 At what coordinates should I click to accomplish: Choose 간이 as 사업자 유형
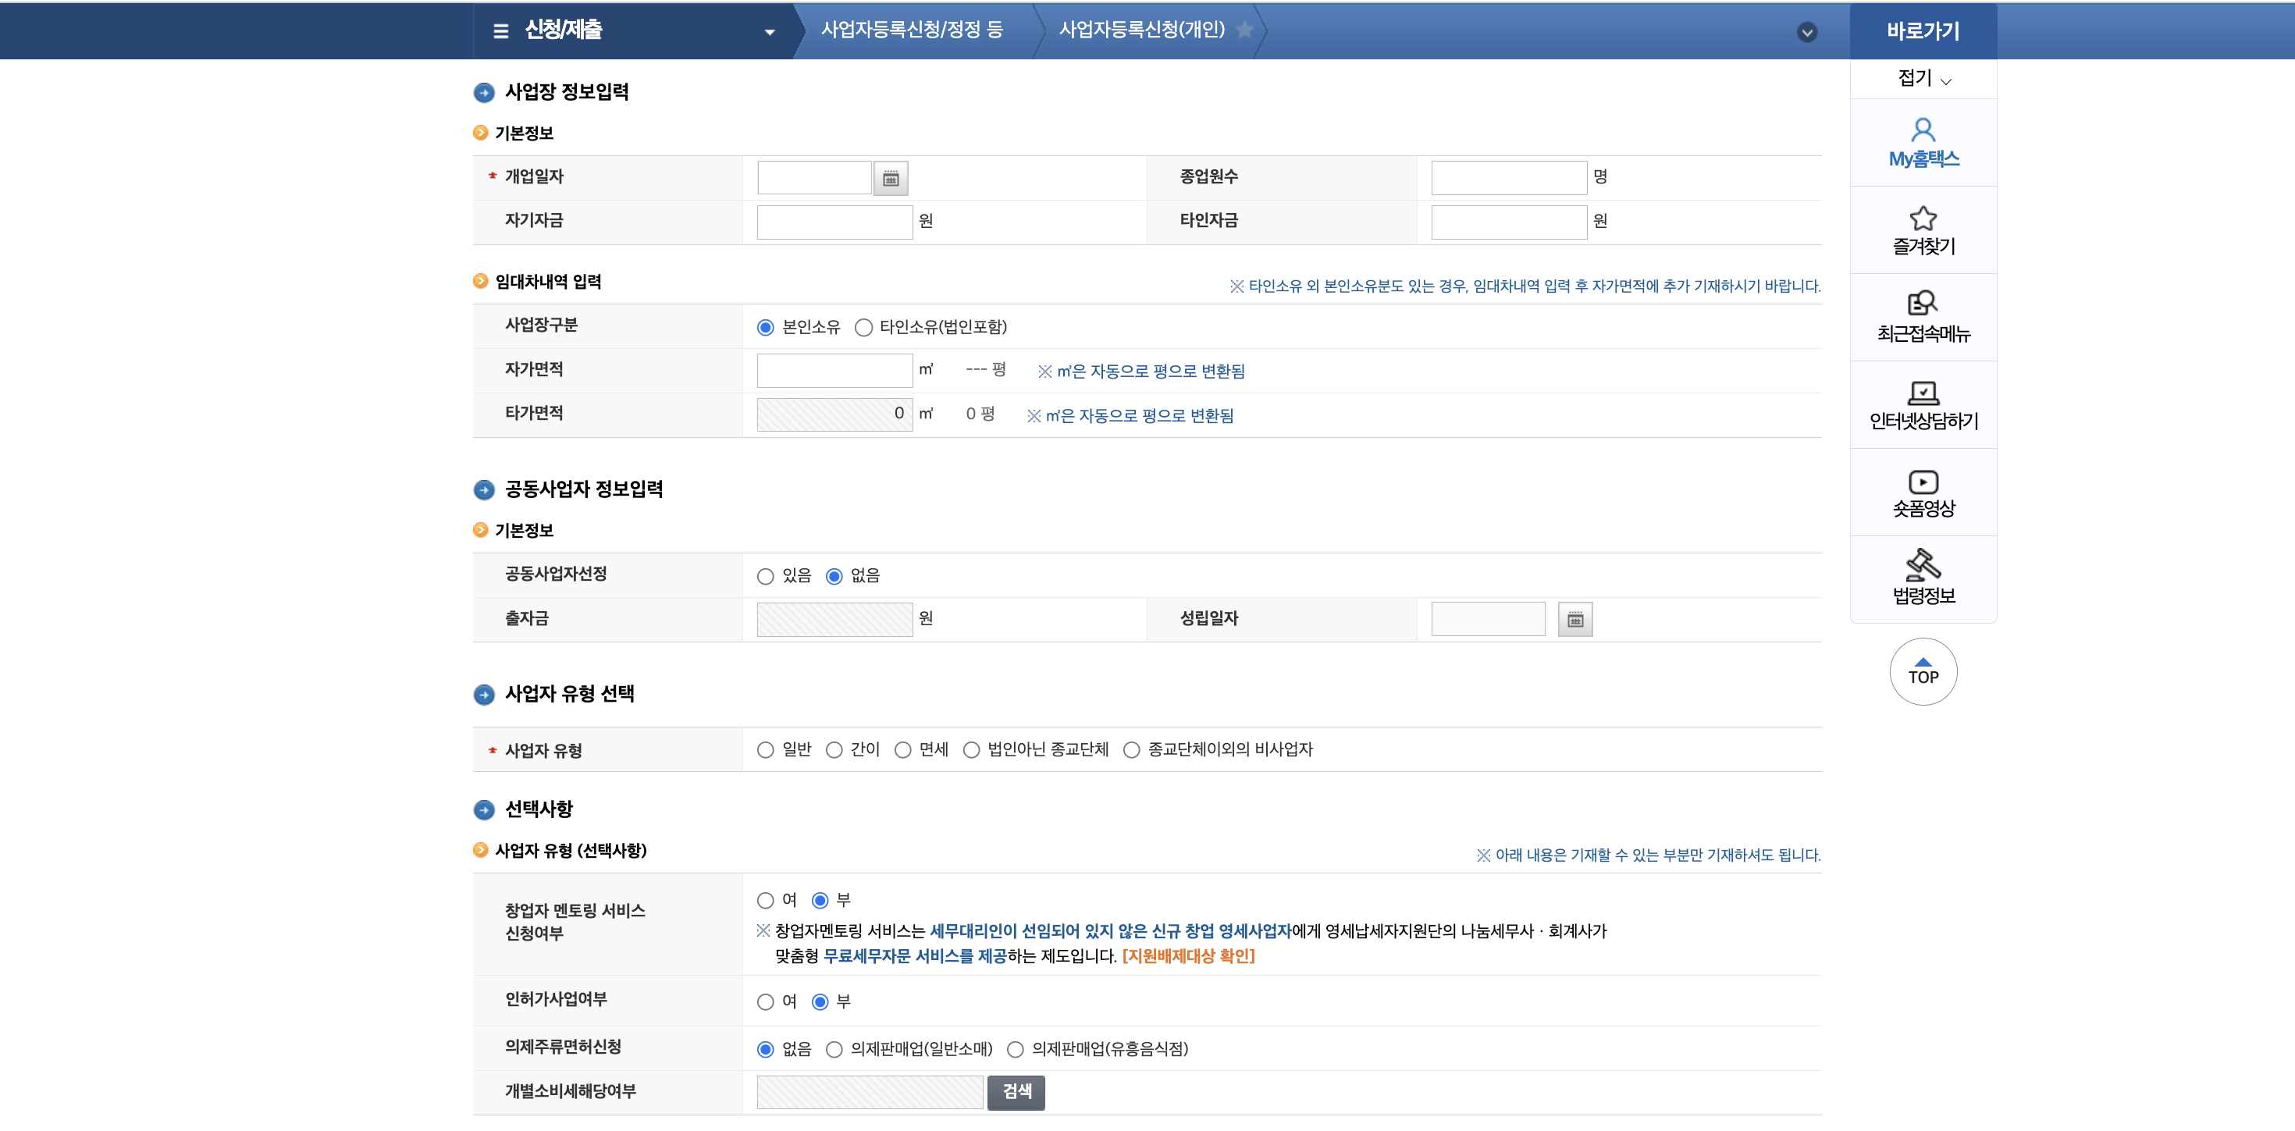(x=834, y=751)
